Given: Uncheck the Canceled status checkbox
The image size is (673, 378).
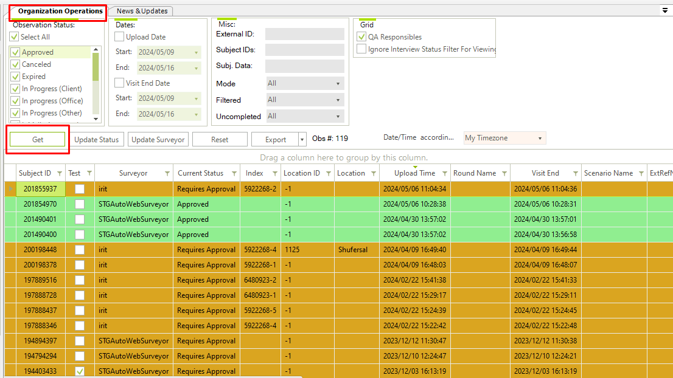Looking at the screenshot, I should [x=15, y=64].
